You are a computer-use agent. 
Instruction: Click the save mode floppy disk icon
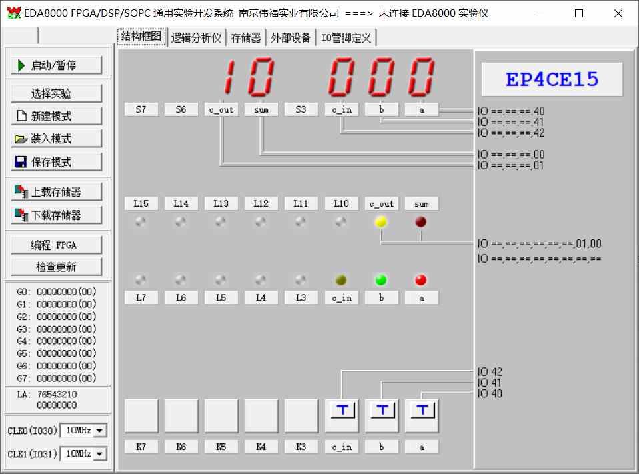(21, 162)
